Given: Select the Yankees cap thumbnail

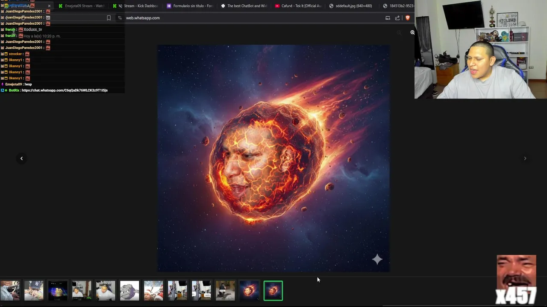Looking at the screenshot, I should click(34, 290).
